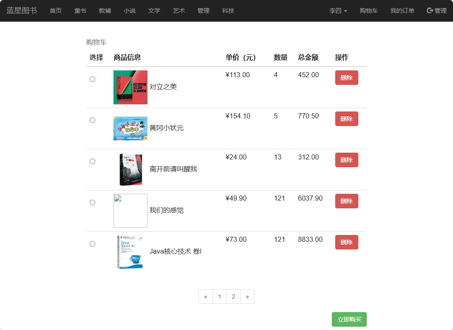This screenshot has height=330, width=453.
Task: Open the Java核心技术 卷I cover image
Action: 130,252
